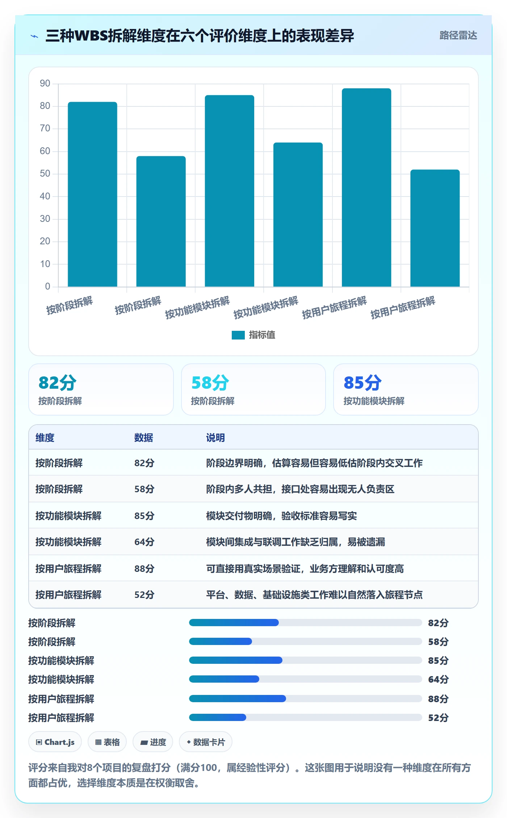Open the 82分 data card

[x=101, y=389]
